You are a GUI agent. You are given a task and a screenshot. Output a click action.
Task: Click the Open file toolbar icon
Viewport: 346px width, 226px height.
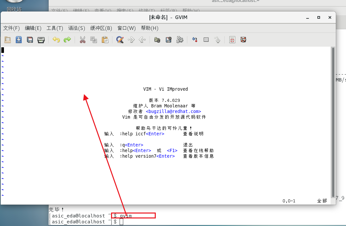(8, 40)
